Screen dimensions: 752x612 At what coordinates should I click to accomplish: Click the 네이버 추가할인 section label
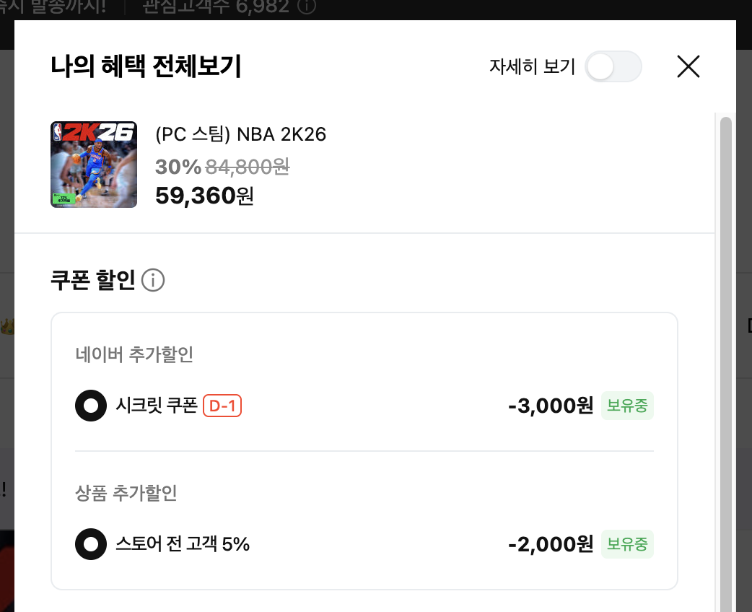134,355
